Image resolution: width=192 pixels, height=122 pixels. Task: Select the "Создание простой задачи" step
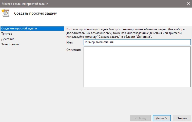pyautogui.click(x=32, y=28)
